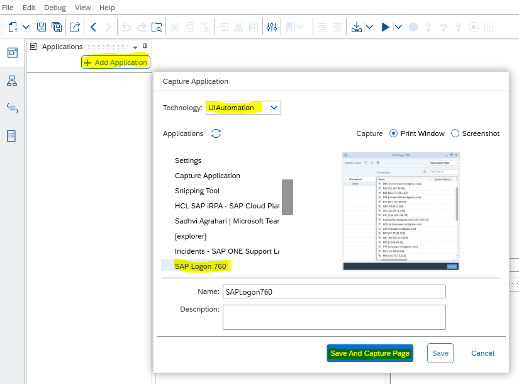Click the copy icon in toolbar
519x384 pixels.
[190, 27]
